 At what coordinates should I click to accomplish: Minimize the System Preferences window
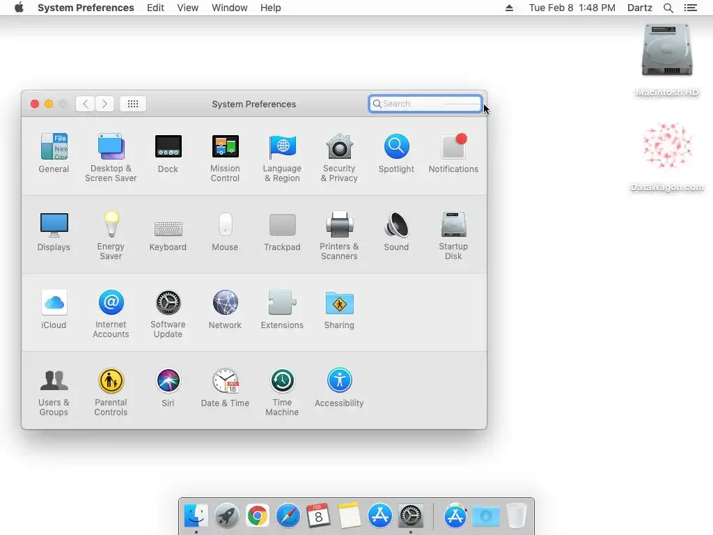(49, 104)
